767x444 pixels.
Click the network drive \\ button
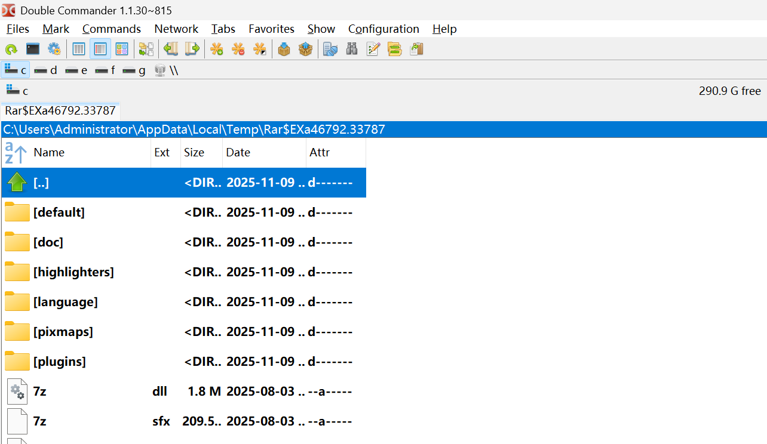[x=167, y=70]
